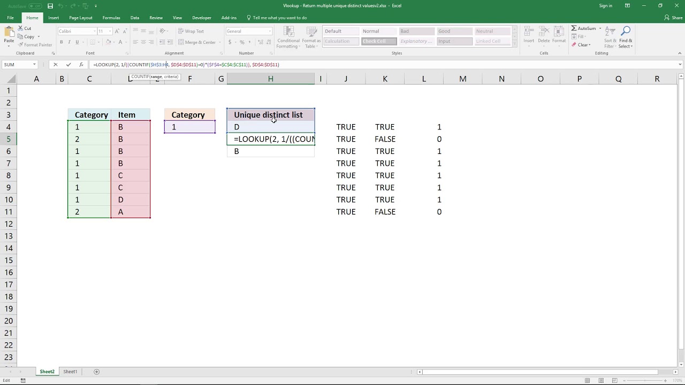Add a new sheet with plus icon
The height and width of the screenshot is (385, 685).
point(97,372)
